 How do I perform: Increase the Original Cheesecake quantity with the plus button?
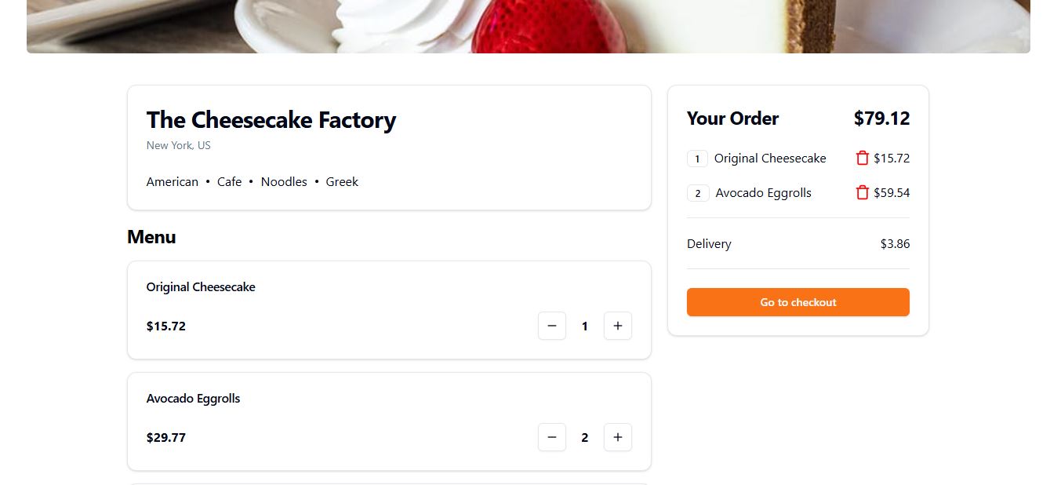(618, 326)
